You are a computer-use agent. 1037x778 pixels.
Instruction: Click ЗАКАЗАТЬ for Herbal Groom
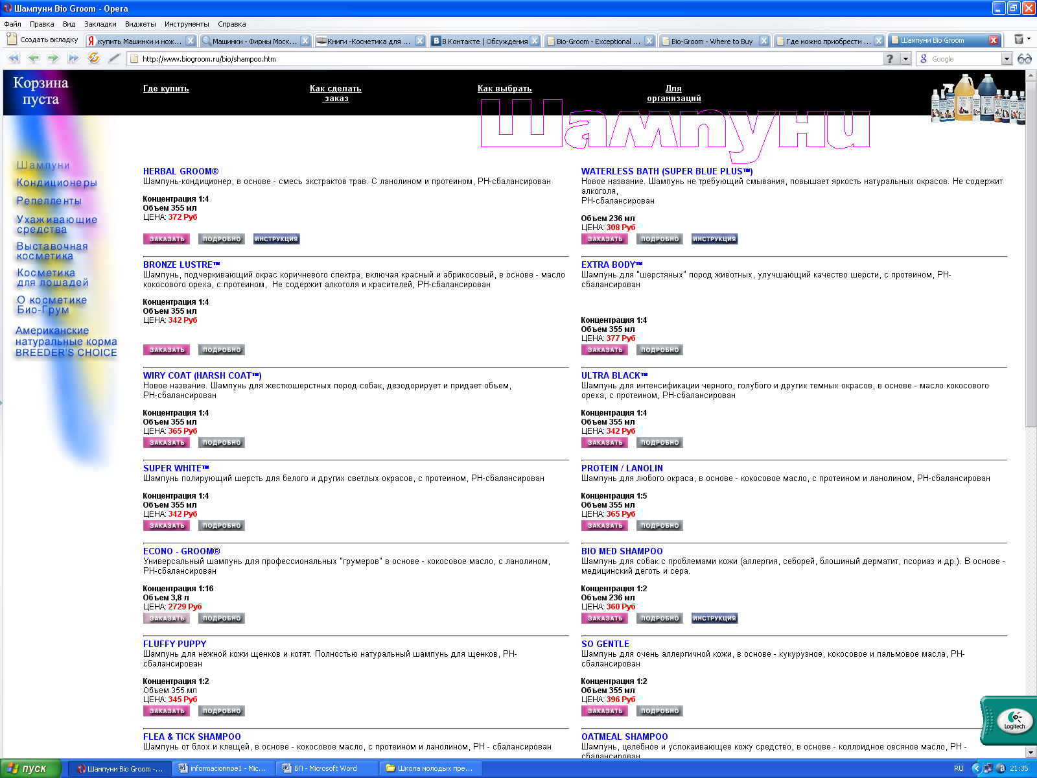(167, 239)
